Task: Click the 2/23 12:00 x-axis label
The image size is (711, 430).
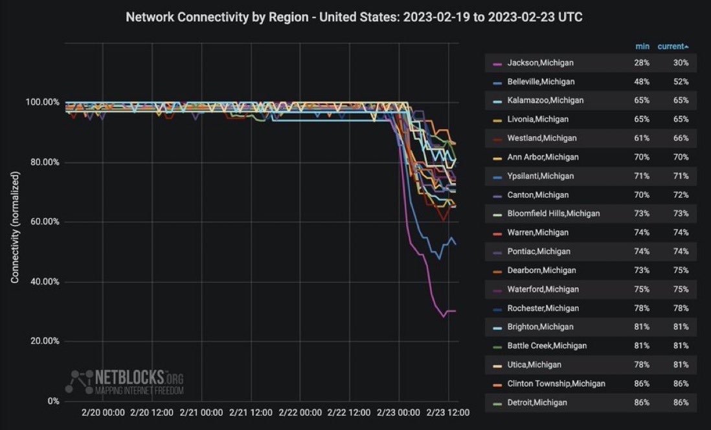Action: point(448,413)
